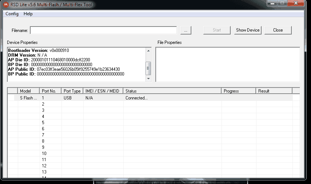Select the S Flash model cell
Viewport: 311px width, 184px height.
28,98
